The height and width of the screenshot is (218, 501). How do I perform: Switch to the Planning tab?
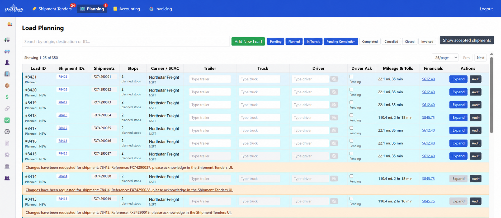[92, 9]
